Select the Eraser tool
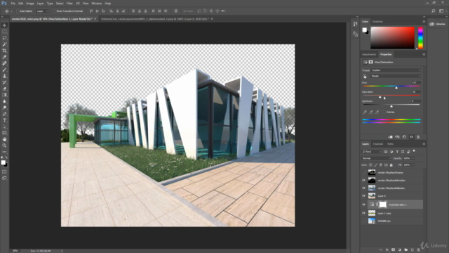 click(x=4, y=89)
